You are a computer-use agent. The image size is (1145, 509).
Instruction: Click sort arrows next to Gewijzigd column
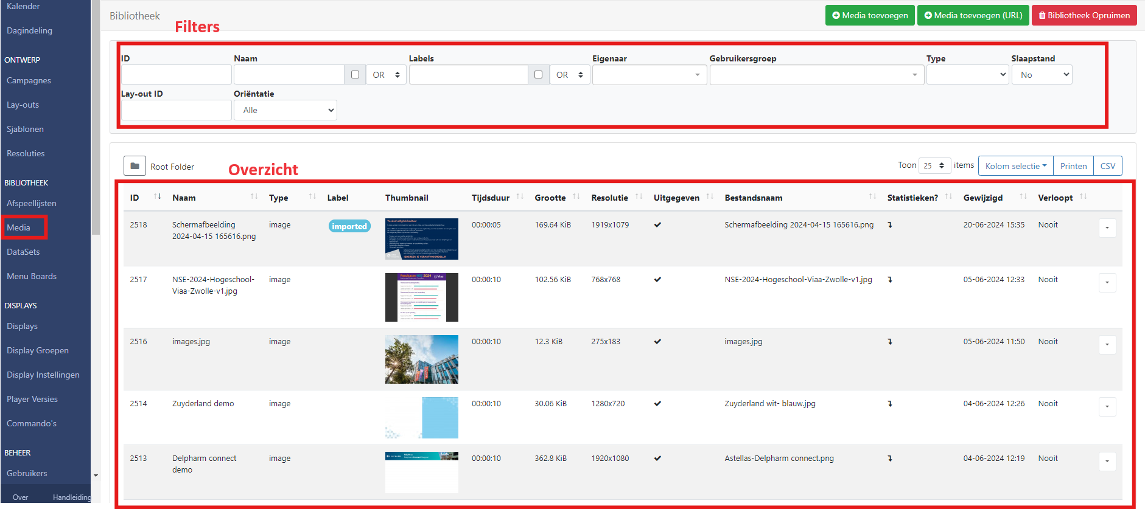(x=1023, y=196)
